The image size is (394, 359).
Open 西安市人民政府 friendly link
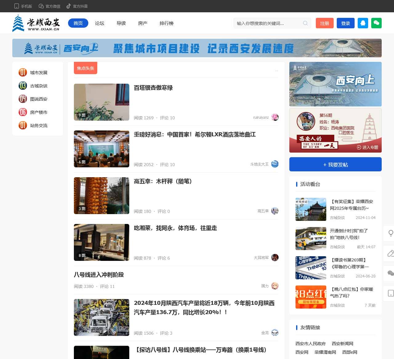click(310, 344)
